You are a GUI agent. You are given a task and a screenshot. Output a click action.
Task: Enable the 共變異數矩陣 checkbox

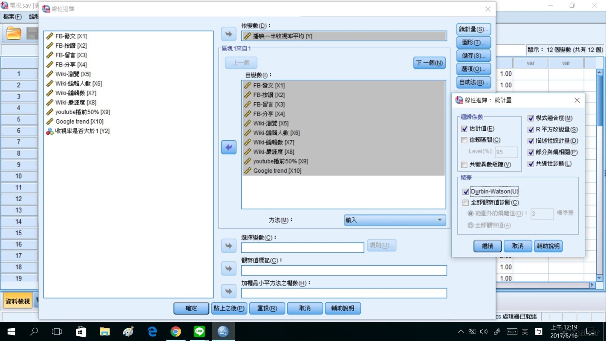pos(465,165)
